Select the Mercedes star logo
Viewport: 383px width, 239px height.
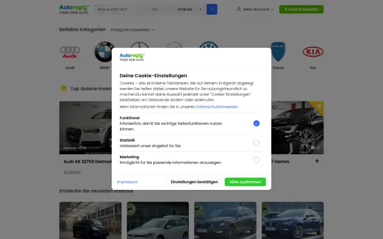point(139,45)
